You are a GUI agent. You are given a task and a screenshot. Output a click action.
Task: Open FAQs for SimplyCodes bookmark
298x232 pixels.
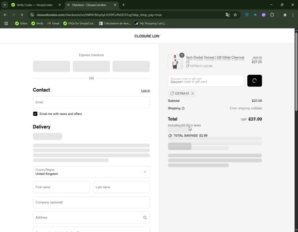79,23
